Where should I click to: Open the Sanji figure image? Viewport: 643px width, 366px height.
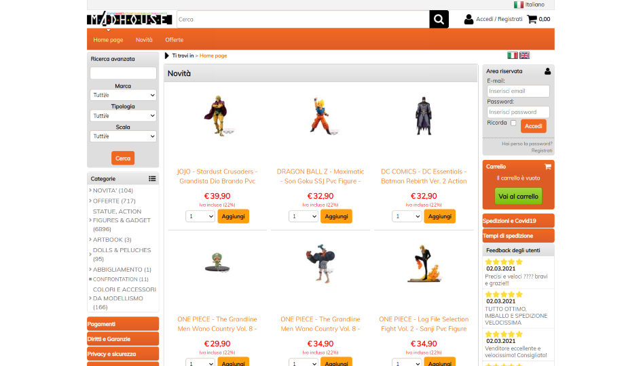click(424, 264)
